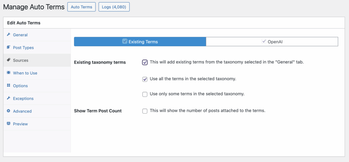Click 'Use only some terms' label text

coord(197,94)
